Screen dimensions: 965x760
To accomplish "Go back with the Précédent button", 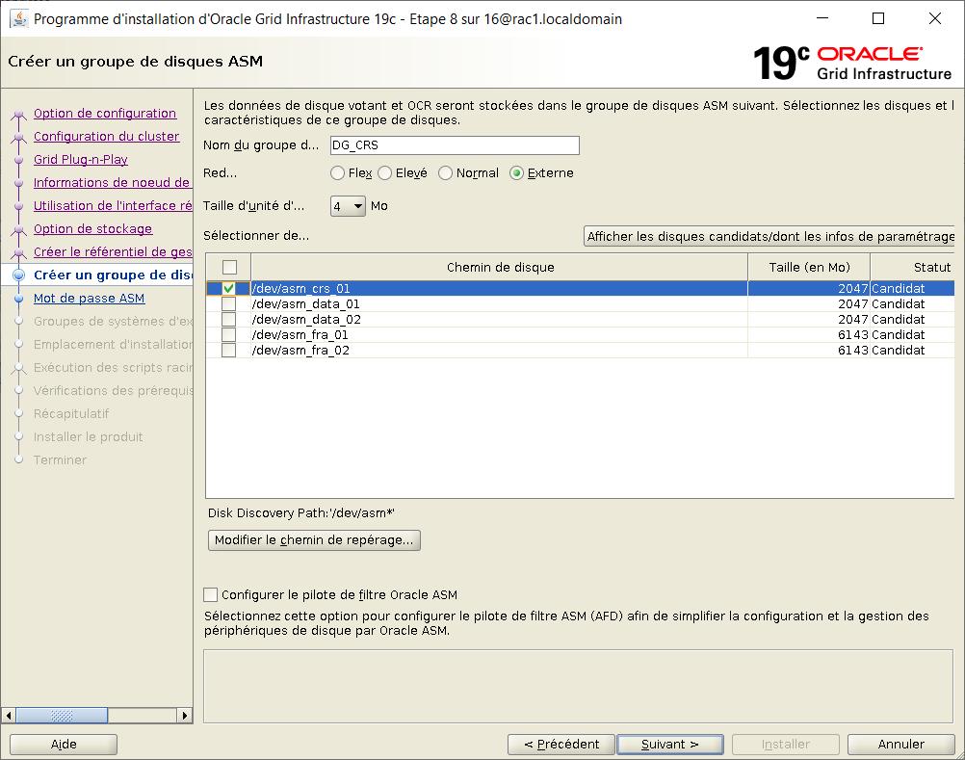I will click(x=561, y=744).
